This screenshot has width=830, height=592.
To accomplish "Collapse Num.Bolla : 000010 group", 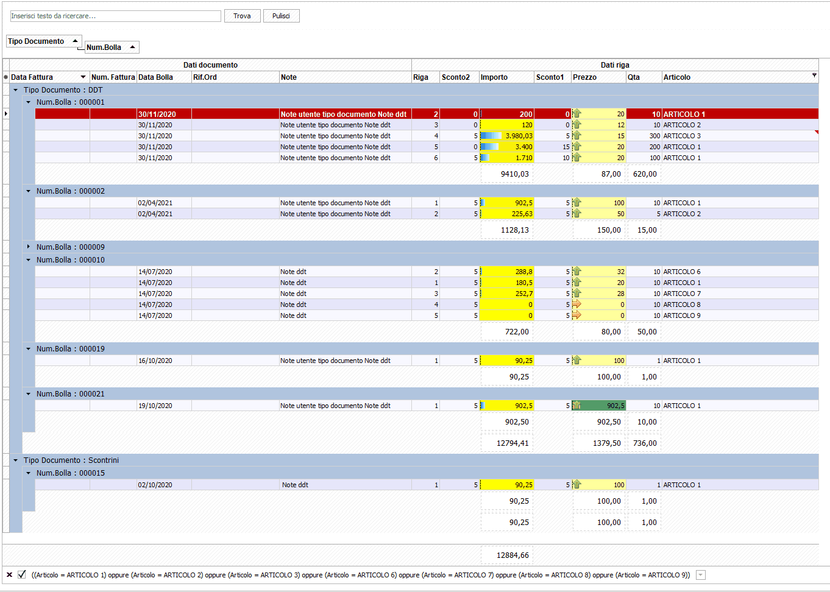I will click(28, 260).
